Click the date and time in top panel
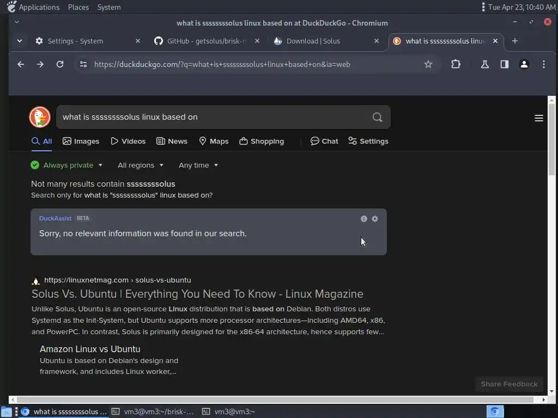Image resolution: width=558 pixels, height=418 pixels. (x=521, y=7)
